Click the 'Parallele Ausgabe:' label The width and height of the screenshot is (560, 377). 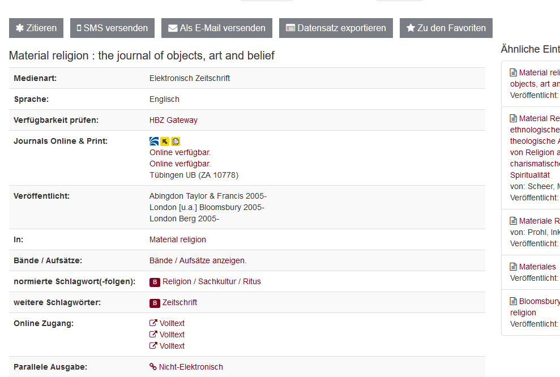coord(50,367)
